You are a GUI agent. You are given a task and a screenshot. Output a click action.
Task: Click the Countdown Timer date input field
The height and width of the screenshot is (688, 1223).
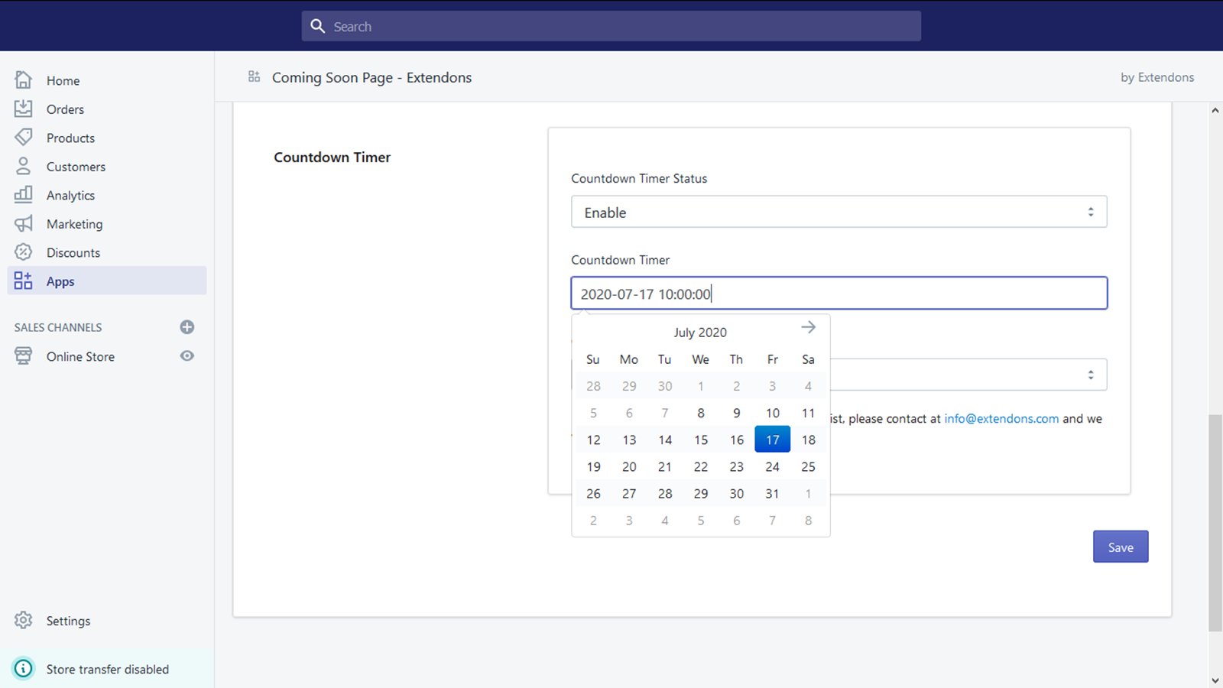tap(839, 294)
